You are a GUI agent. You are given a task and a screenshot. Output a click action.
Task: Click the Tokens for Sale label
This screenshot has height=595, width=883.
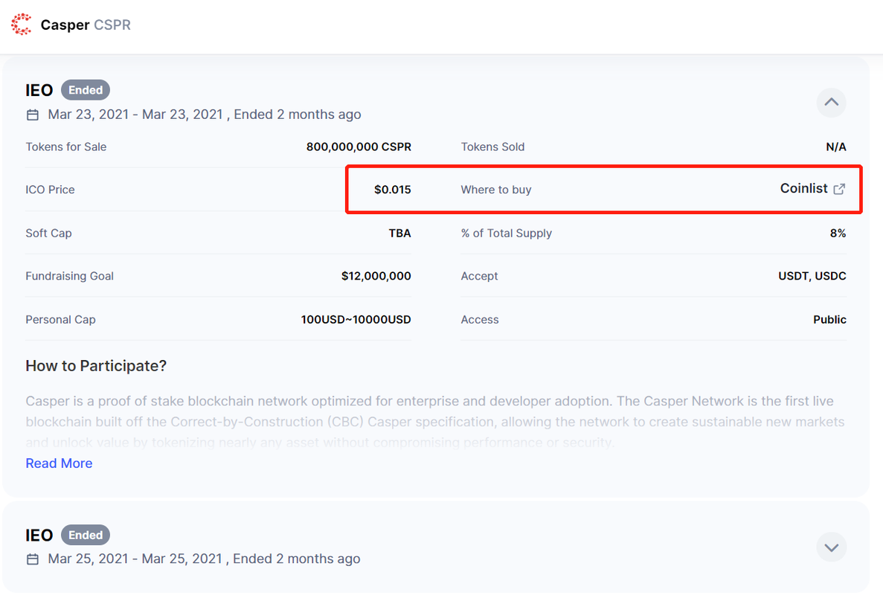pyautogui.click(x=66, y=147)
